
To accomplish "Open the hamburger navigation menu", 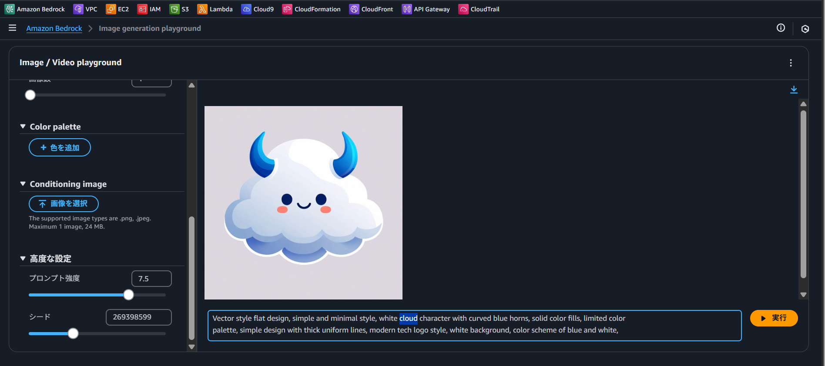I will coord(12,28).
